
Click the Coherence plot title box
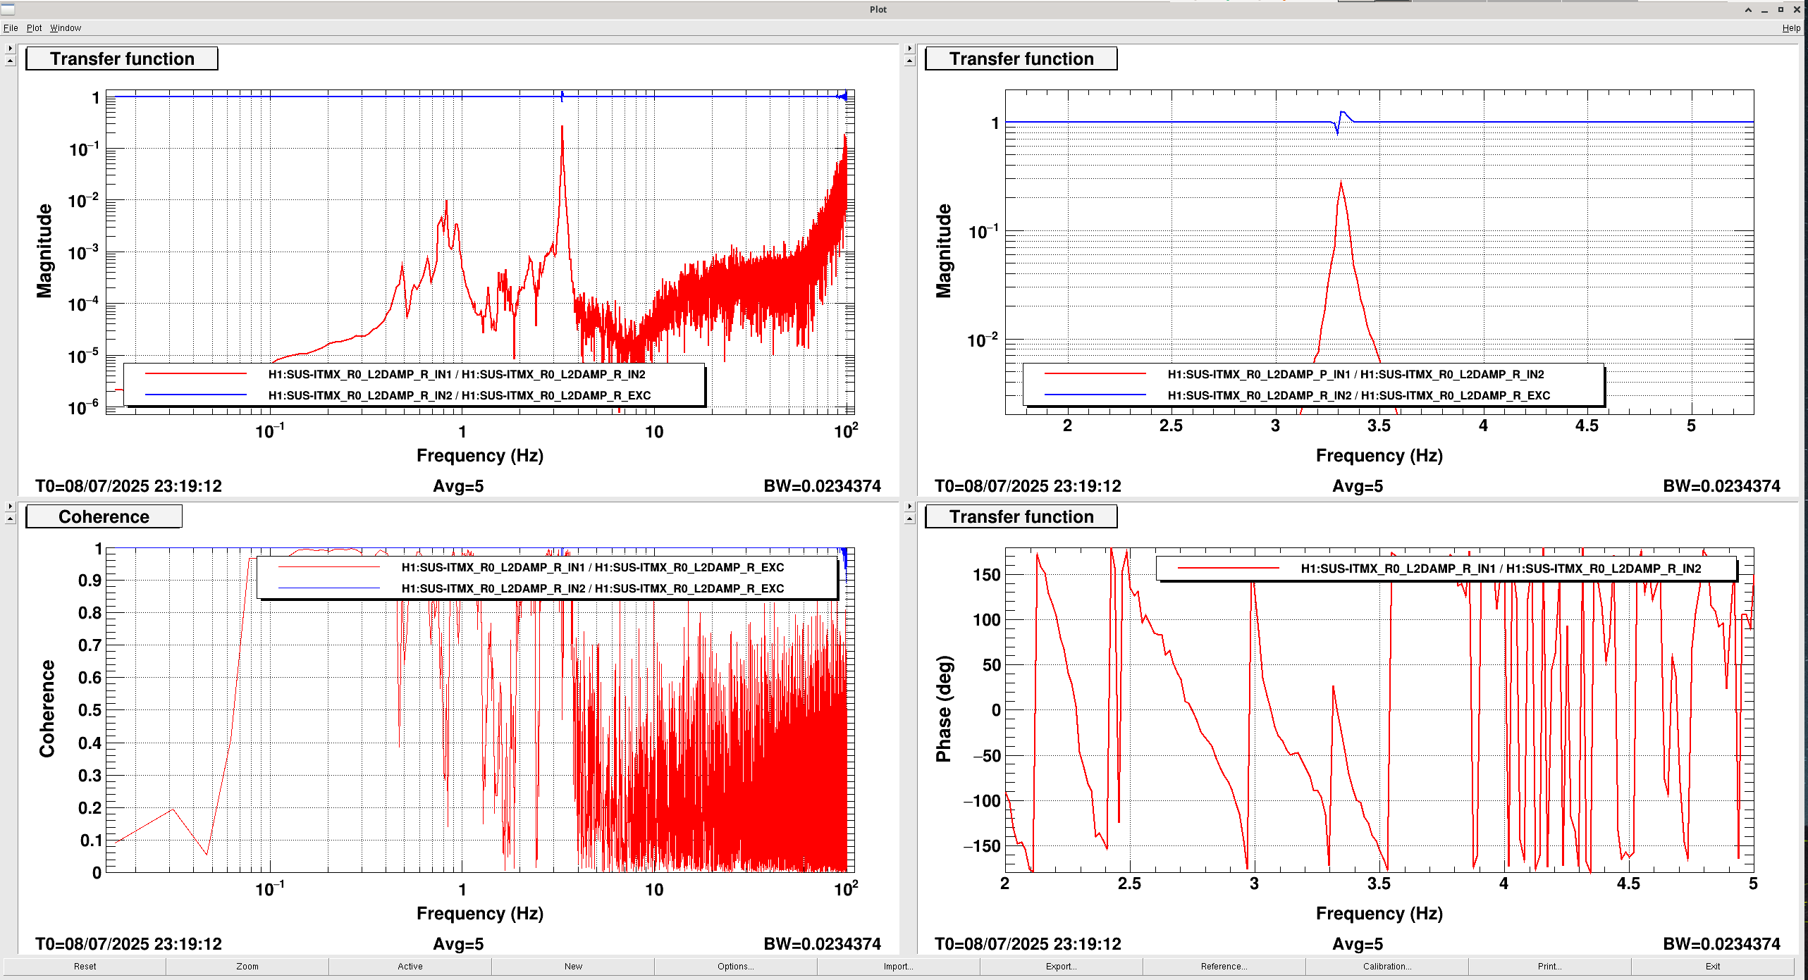pos(104,516)
